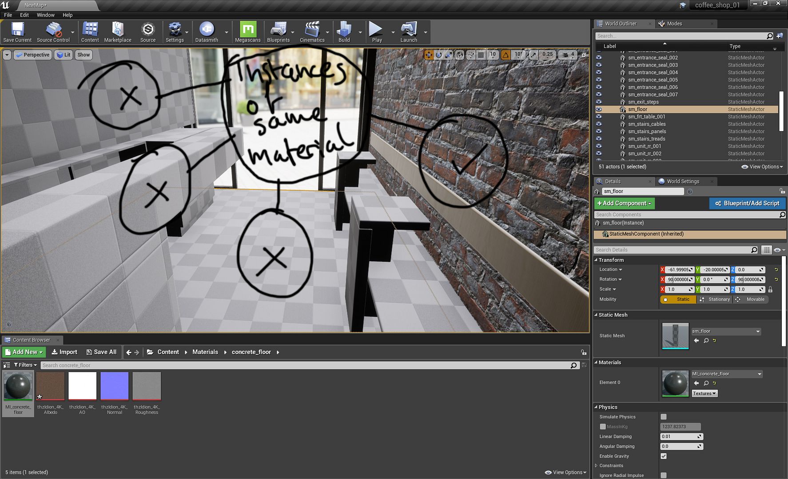Image resolution: width=788 pixels, height=479 pixels.
Task: Select the translate gizmo mode icon
Action: [x=429, y=55]
